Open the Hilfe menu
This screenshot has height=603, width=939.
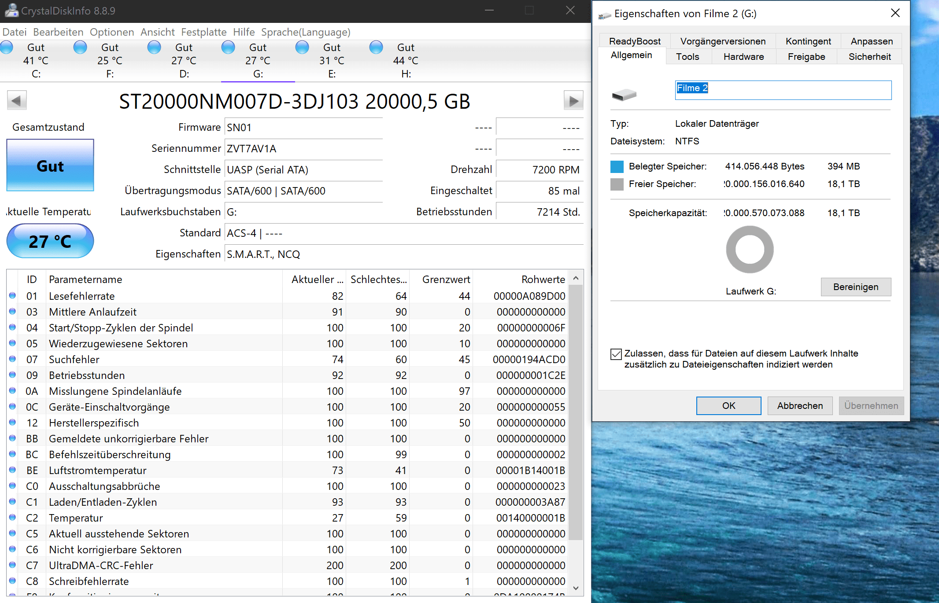click(x=244, y=32)
